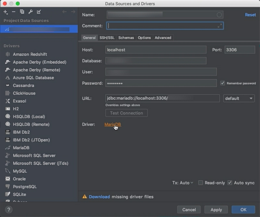Click the color circle in Name field
This screenshot has height=217, width=260.
[x=219, y=15]
